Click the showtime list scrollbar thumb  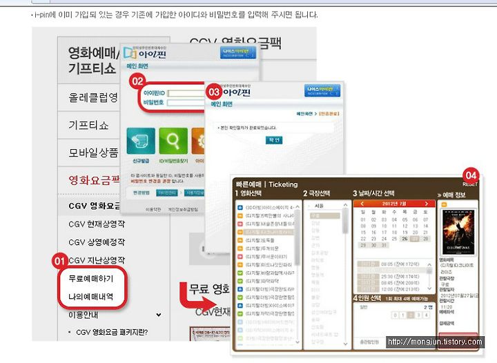429,271
